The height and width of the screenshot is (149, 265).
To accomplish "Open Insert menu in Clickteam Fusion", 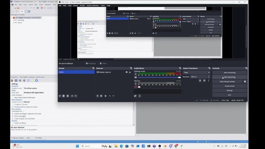I will pyautogui.click(x=31, y=5).
